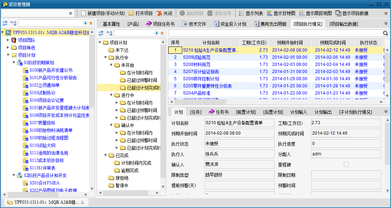
Task: Click S100新产品开发建议书 tree item
Action: [x=51, y=71]
